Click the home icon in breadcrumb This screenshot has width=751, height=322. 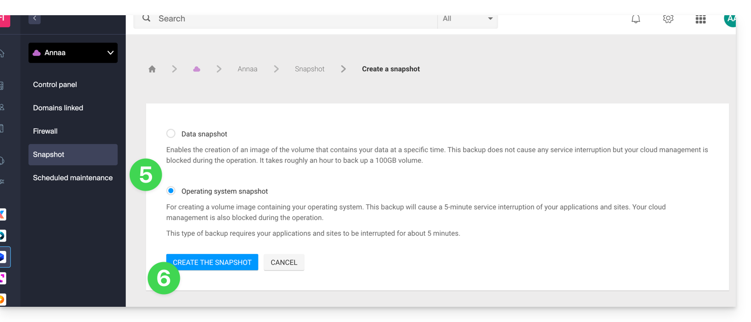152,69
